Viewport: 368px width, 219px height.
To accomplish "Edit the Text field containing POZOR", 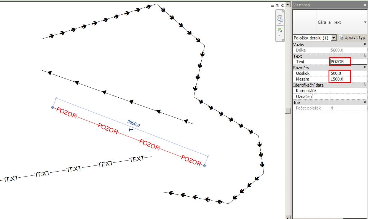I will click(x=349, y=62).
